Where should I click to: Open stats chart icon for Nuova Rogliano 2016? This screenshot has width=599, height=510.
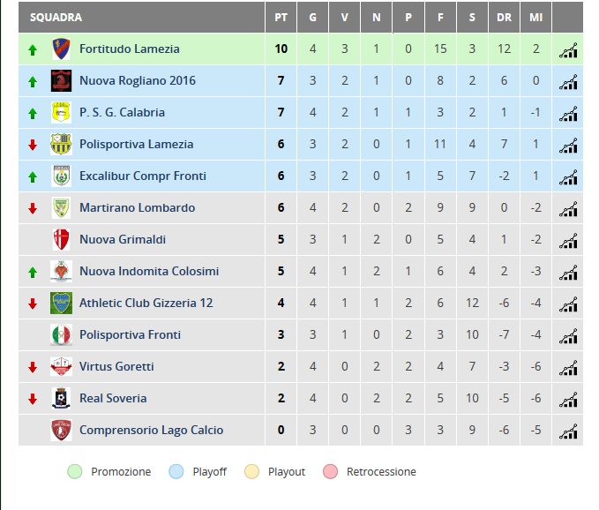pyautogui.click(x=568, y=82)
